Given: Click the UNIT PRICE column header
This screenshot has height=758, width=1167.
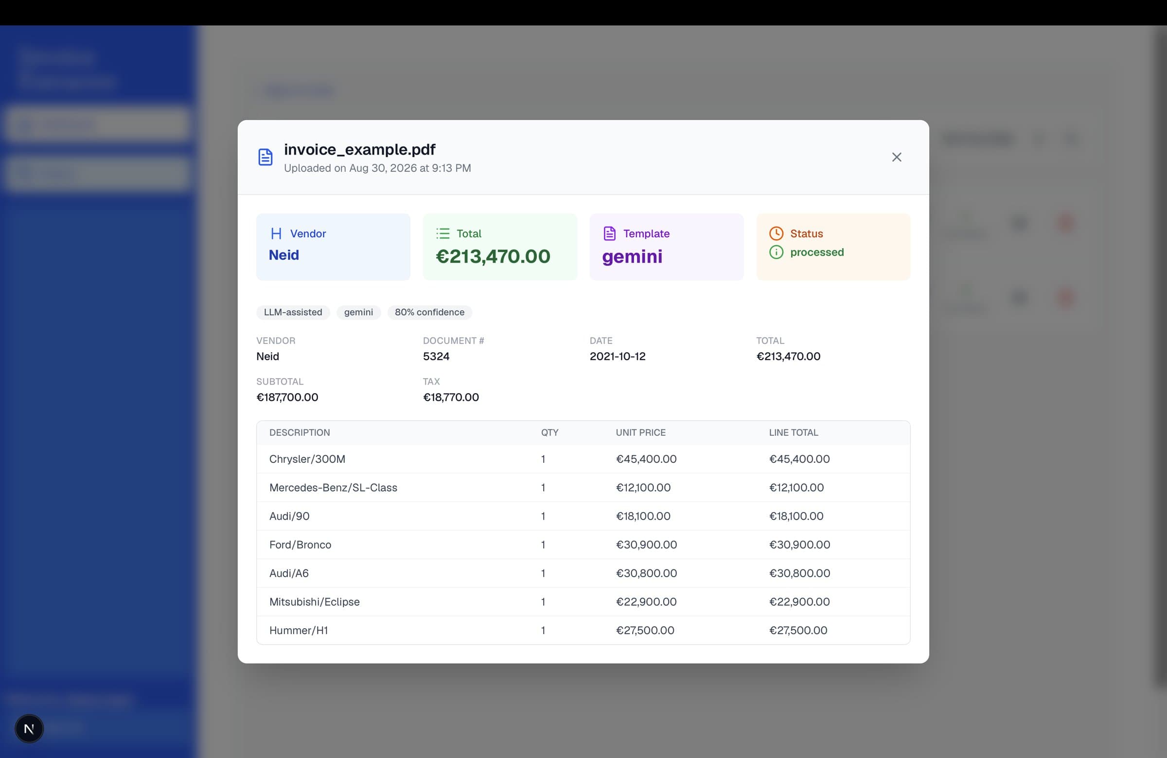Looking at the screenshot, I should [x=640, y=432].
